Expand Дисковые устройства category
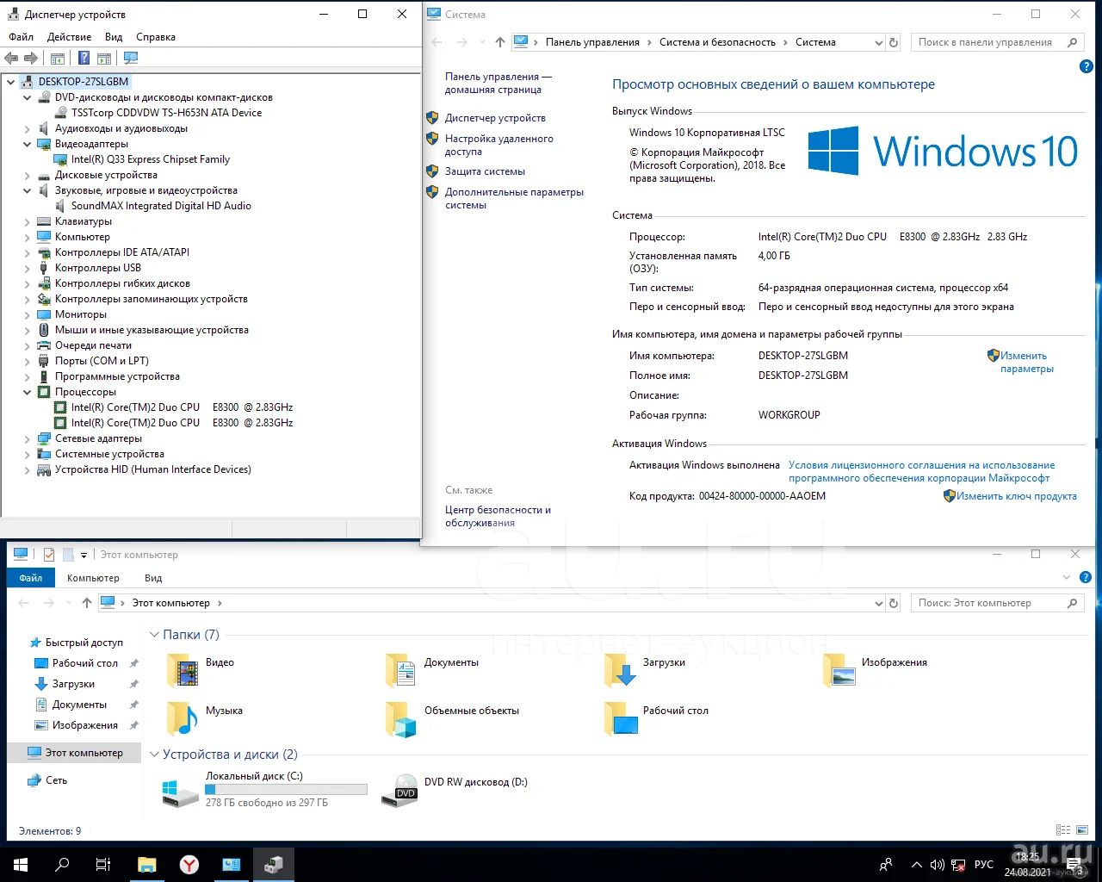 point(28,175)
